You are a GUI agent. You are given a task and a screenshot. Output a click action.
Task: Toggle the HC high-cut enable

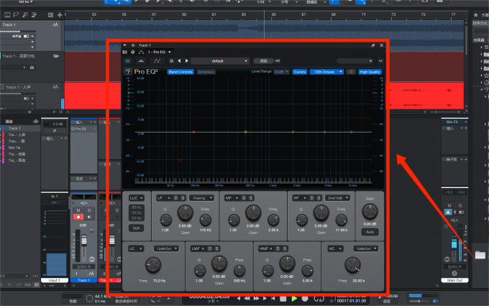point(340,248)
